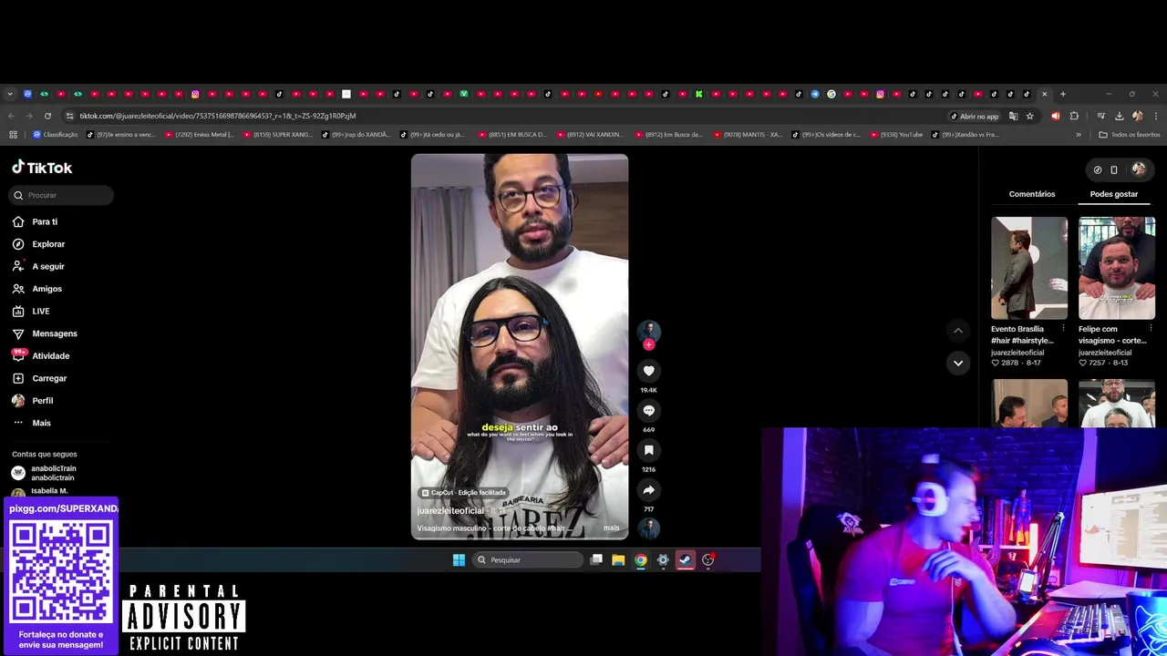The height and width of the screenshot is (656, 1167).
Task: Open TikTok coins icon in header pill
Action: [x=1098, y=169]
